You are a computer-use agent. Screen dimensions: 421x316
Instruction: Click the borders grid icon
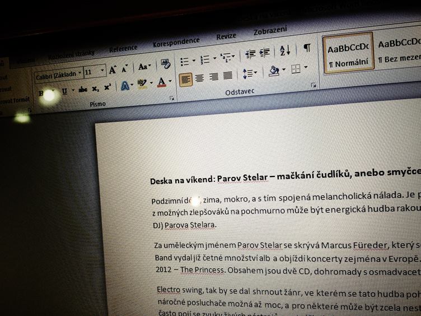296,69
